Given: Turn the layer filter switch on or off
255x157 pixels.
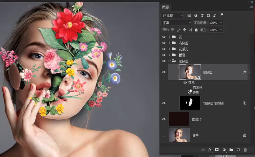Looking at the screenshot, I should 222,15.
